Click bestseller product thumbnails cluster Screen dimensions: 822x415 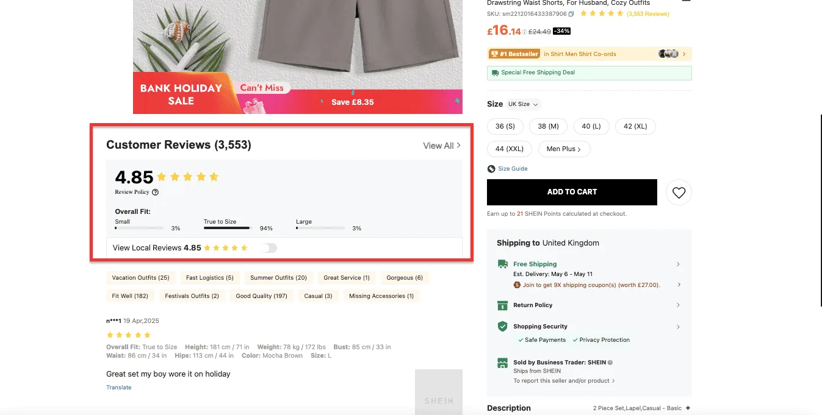tap(668, 54)
